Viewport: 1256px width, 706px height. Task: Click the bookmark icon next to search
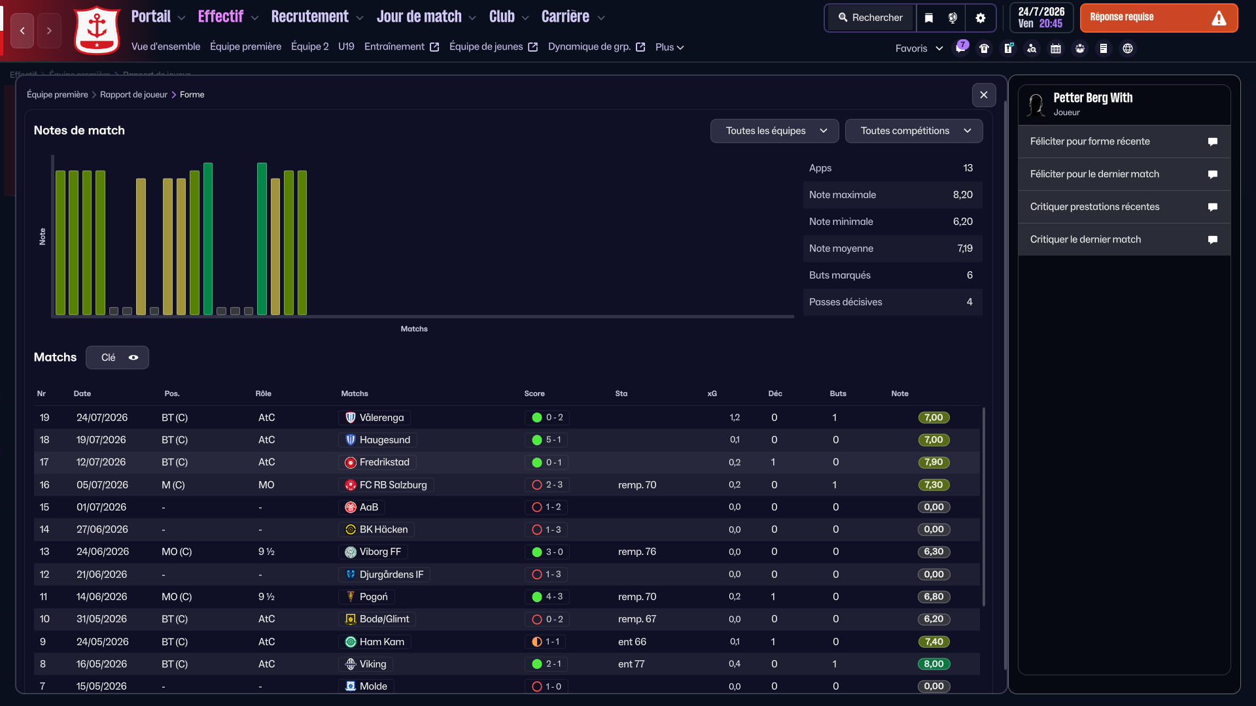tap(929, 18)
